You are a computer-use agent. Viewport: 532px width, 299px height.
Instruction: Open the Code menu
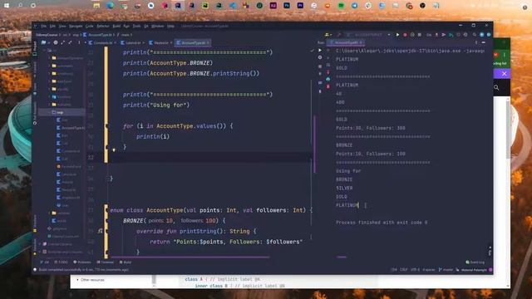(89, 26)
